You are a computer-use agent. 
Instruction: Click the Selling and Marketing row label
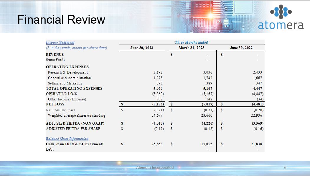coord(65,83)
